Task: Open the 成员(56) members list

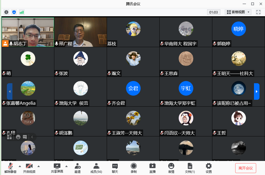Action: [x=96, y=168]
